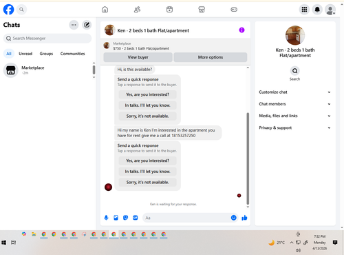
Task: Click Ken's listing thumbnail in the chat header
Action: (109, 30)
